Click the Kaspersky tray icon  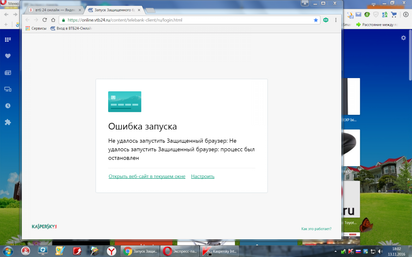coord(351,251)
